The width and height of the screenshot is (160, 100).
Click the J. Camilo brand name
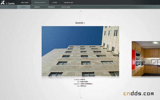coord(10,3)
